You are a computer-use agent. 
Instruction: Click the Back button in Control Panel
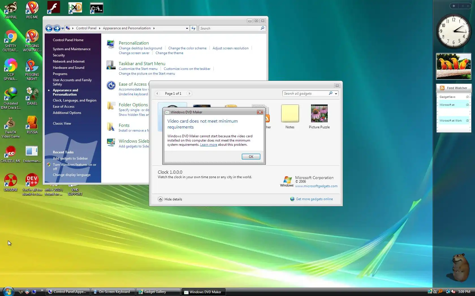coord(49,28)
